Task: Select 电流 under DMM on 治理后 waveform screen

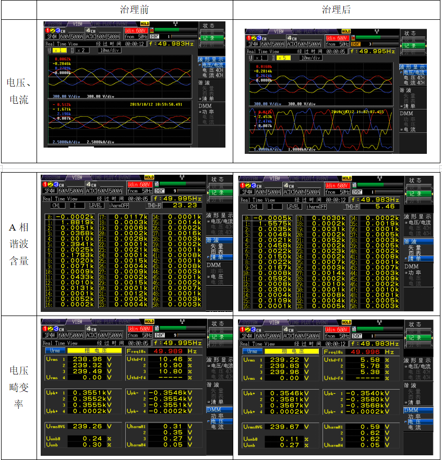Action: (409, 129)
